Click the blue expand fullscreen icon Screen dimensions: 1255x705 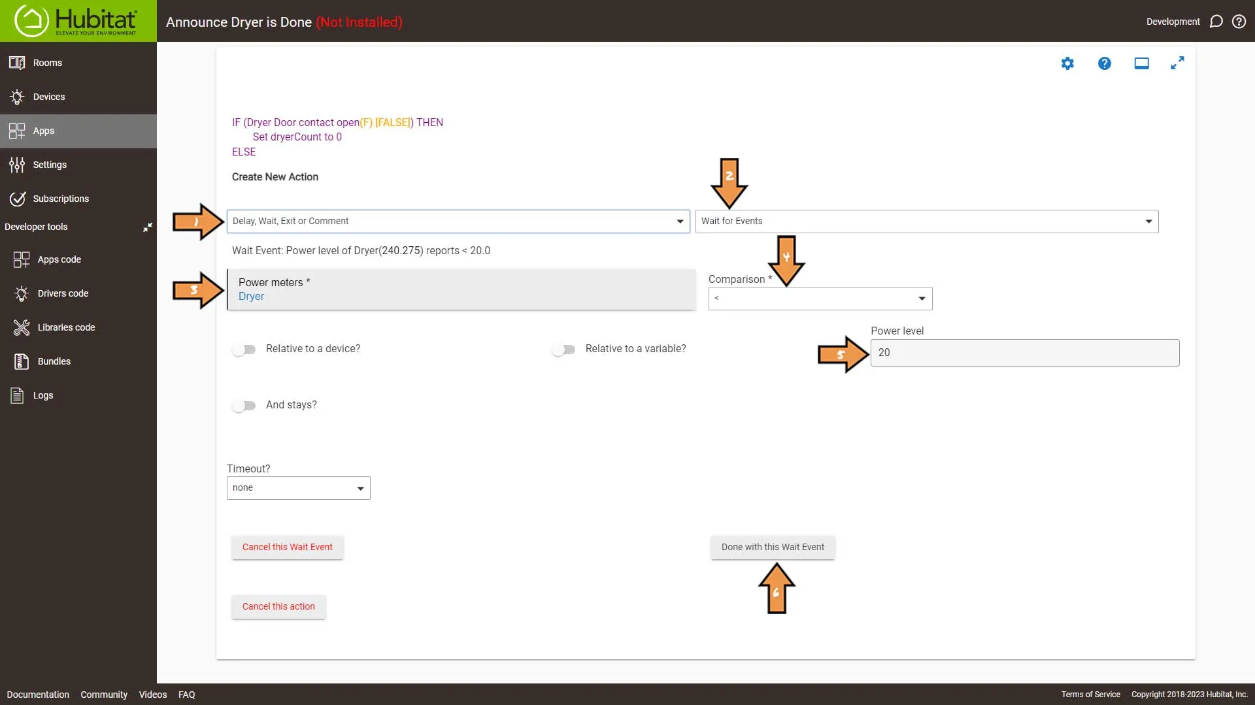1177,63
